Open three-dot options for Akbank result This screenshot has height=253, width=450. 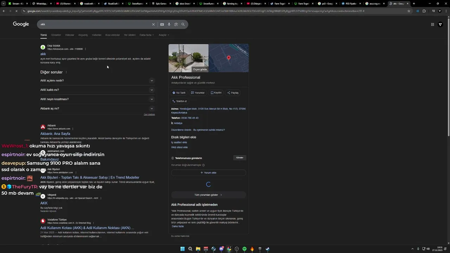click(x=73, y=129)
